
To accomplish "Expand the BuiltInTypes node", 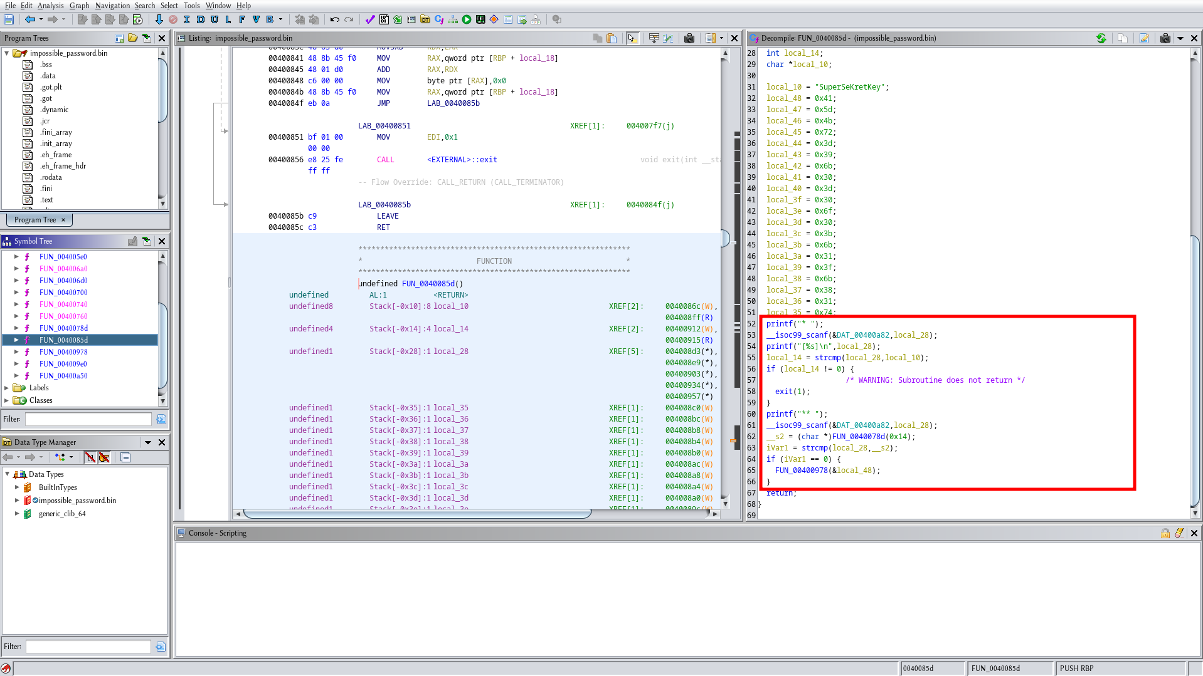I will pos(17,487).
